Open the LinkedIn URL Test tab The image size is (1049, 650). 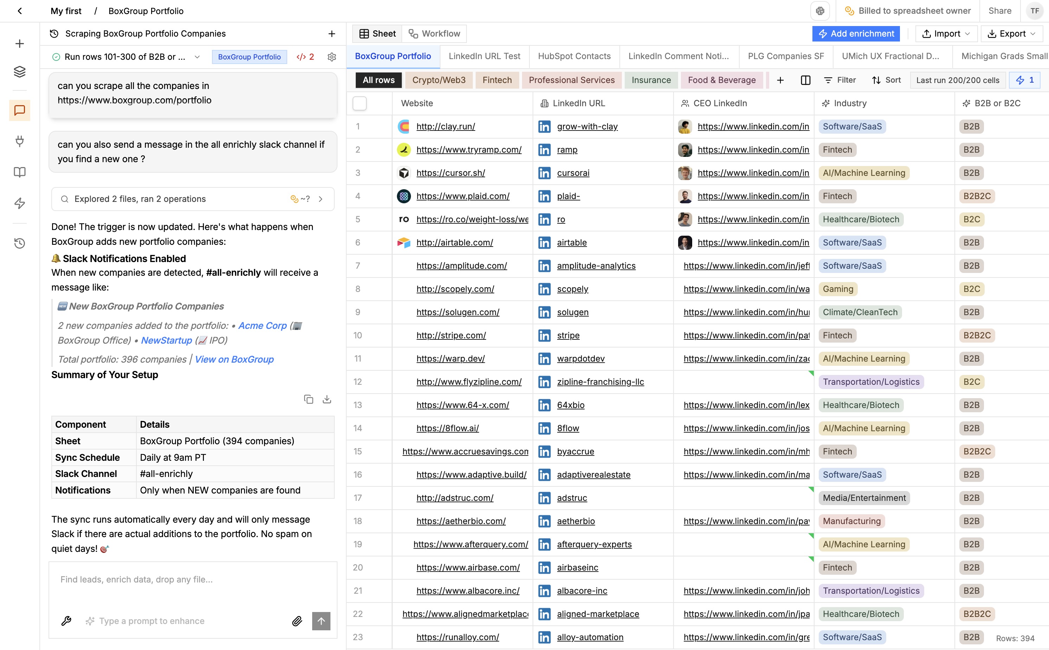484,56
